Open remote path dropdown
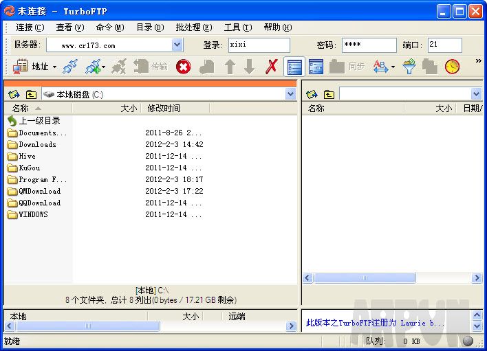Screen dimensions: 487x351 pyautogui.click(x=476, y=93)
